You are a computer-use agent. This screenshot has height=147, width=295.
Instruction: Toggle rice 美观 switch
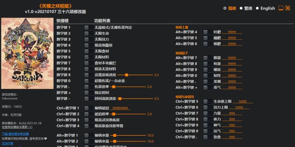[x=208, y=82]
